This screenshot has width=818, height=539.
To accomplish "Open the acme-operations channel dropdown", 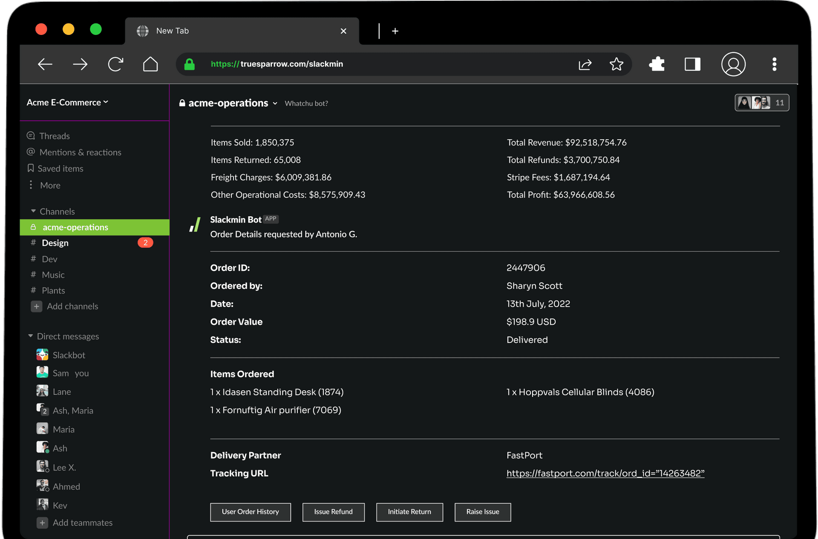I will coord(275,103).
